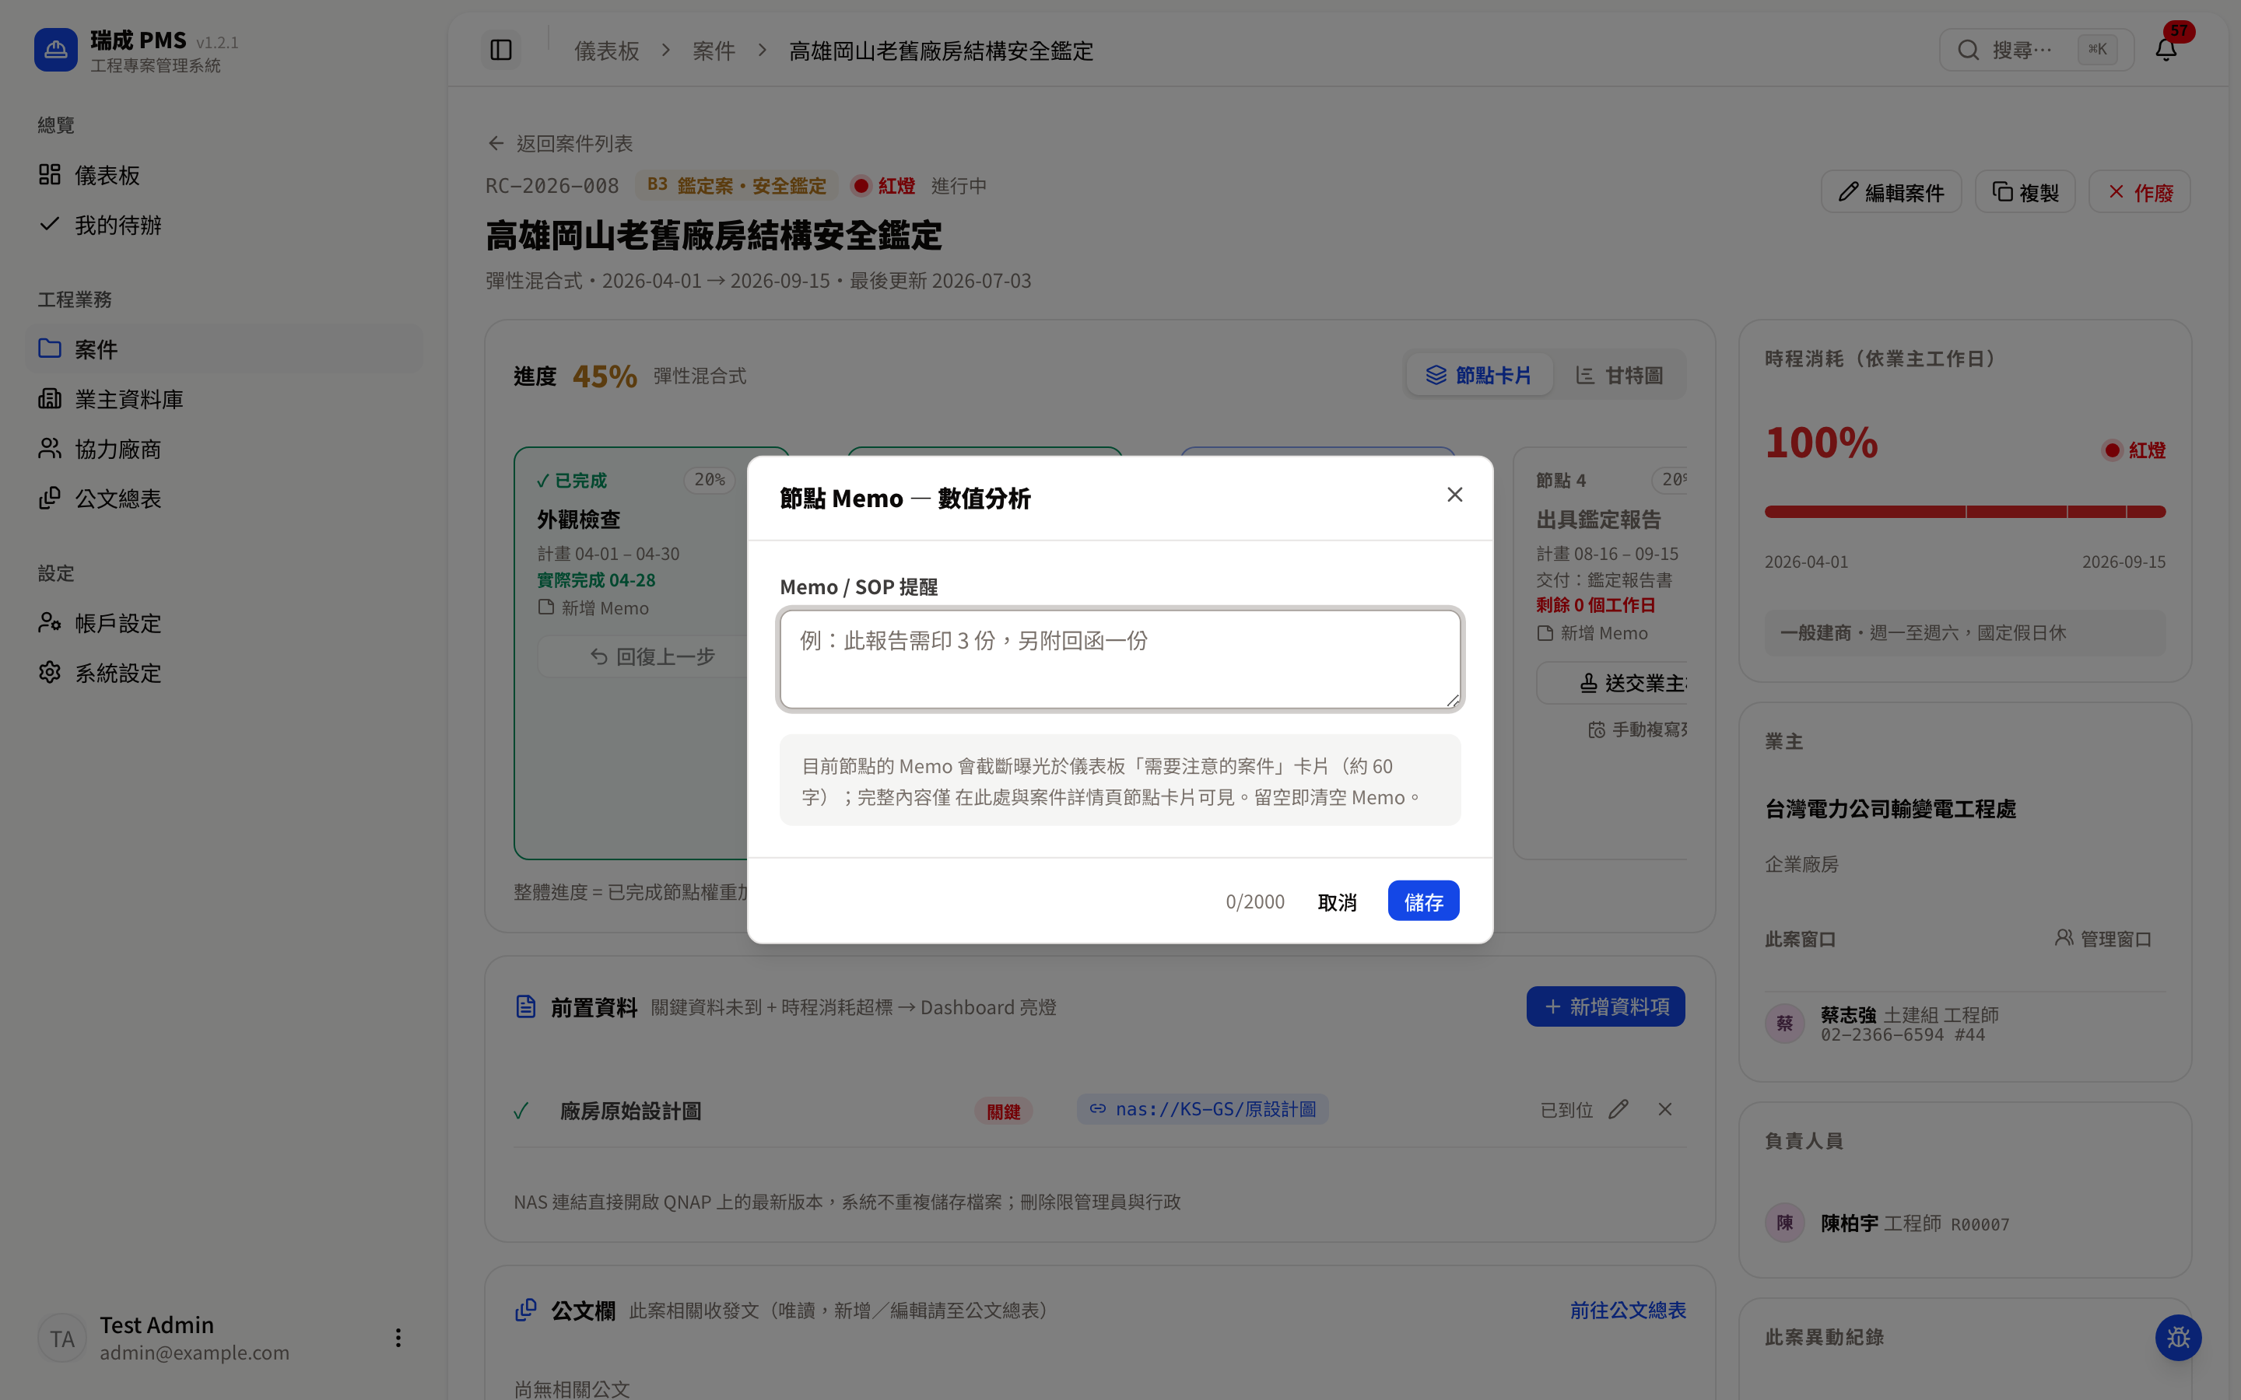Close the 節點 Memo dialog
Screen dimensions: 2241x1400
click(1454, 495)
